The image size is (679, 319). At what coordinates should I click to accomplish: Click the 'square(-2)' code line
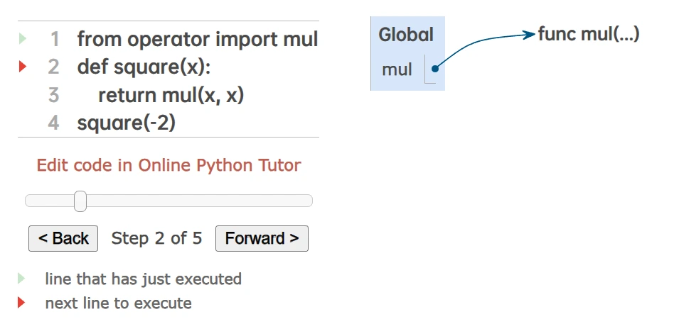tap(127, 123)
